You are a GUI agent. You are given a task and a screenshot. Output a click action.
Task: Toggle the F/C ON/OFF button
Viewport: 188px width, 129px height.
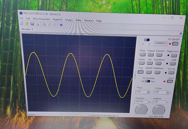pos(175,44)
